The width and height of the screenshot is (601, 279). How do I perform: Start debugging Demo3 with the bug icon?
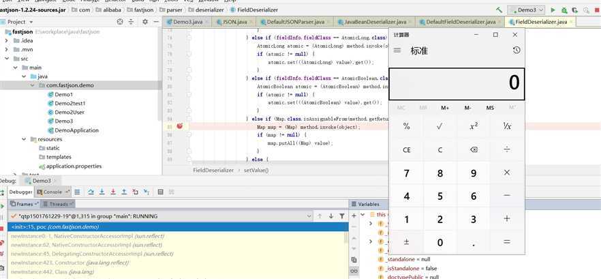[564, 10]
